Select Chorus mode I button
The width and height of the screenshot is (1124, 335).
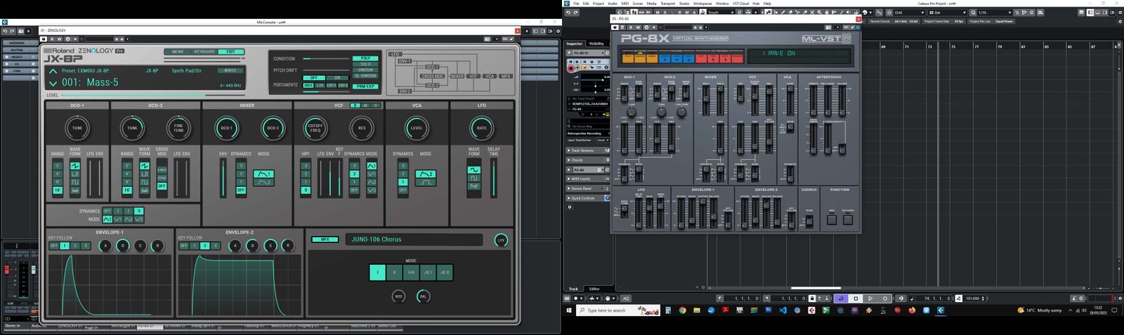pyautogui.click(x=377, y=272)
